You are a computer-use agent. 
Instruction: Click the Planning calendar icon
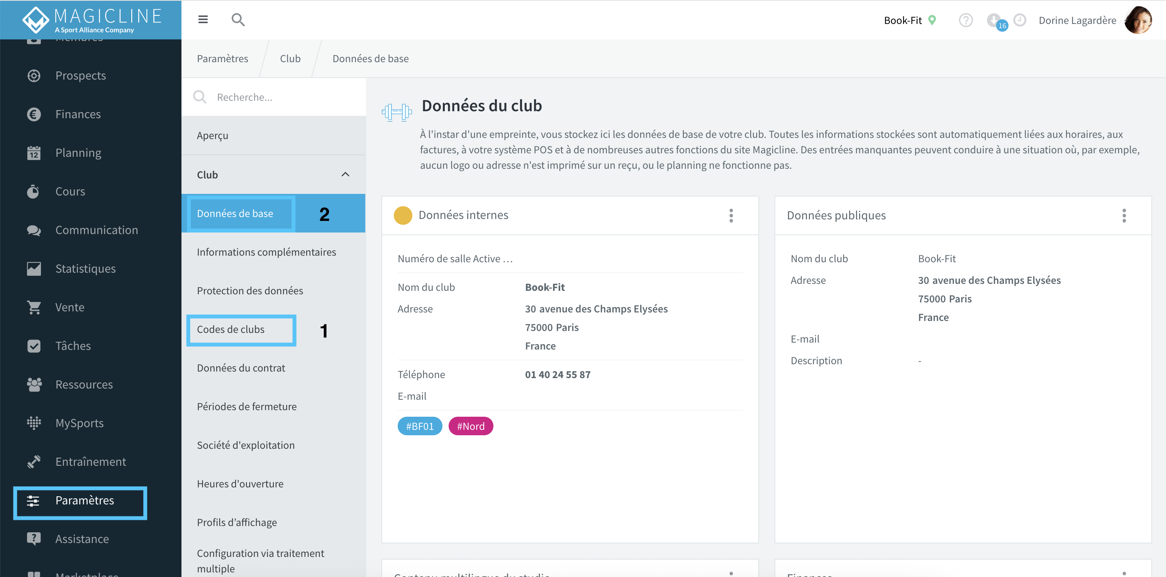tap(34, 153)
